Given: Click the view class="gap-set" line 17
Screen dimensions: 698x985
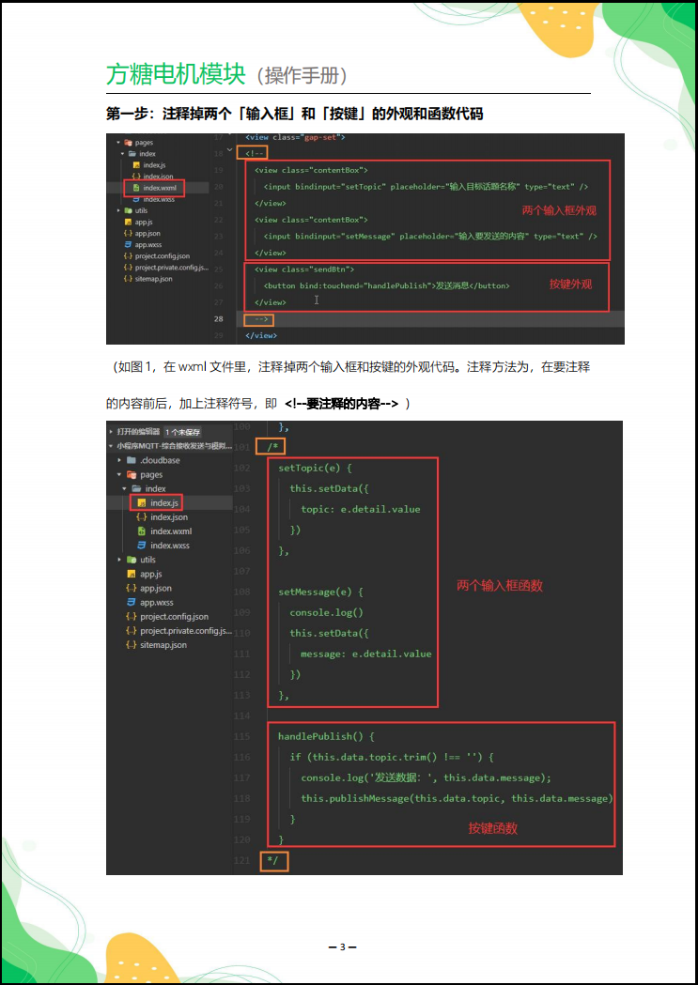Looking at the screenshot, I should point(295,137).
